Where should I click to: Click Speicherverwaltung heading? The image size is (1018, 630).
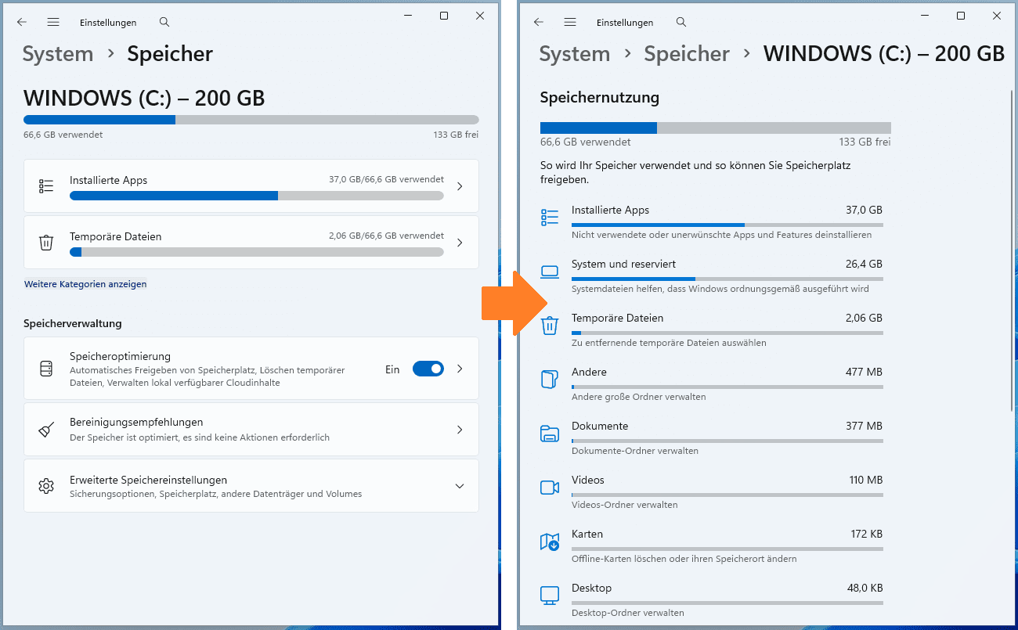(x=73, y=323)
